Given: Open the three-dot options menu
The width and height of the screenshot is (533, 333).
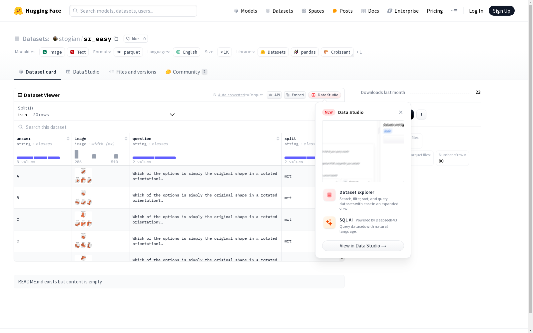Looking at the screenshot, I should (x=421, y=115).
